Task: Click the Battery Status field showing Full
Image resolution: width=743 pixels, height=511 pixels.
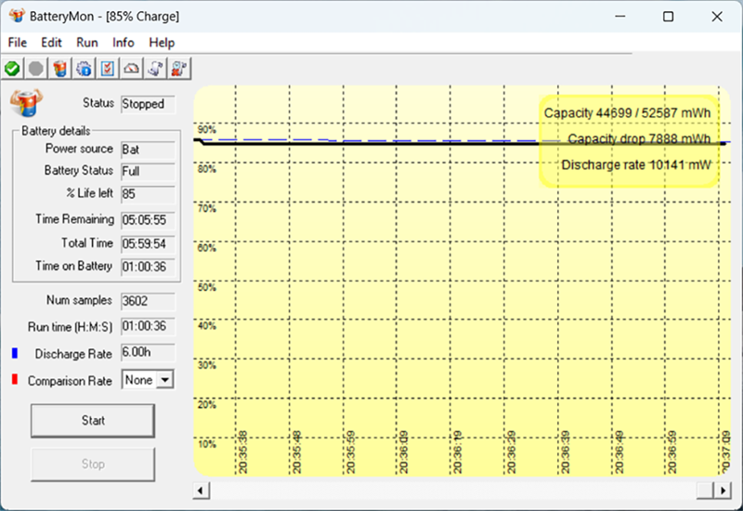Action: (x=148, y=172)
